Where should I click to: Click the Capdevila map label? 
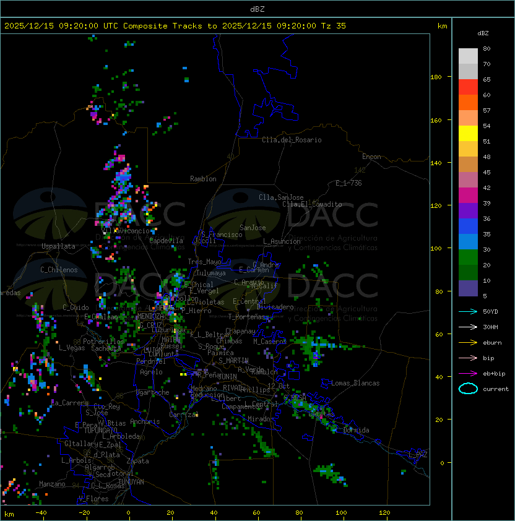166,241
